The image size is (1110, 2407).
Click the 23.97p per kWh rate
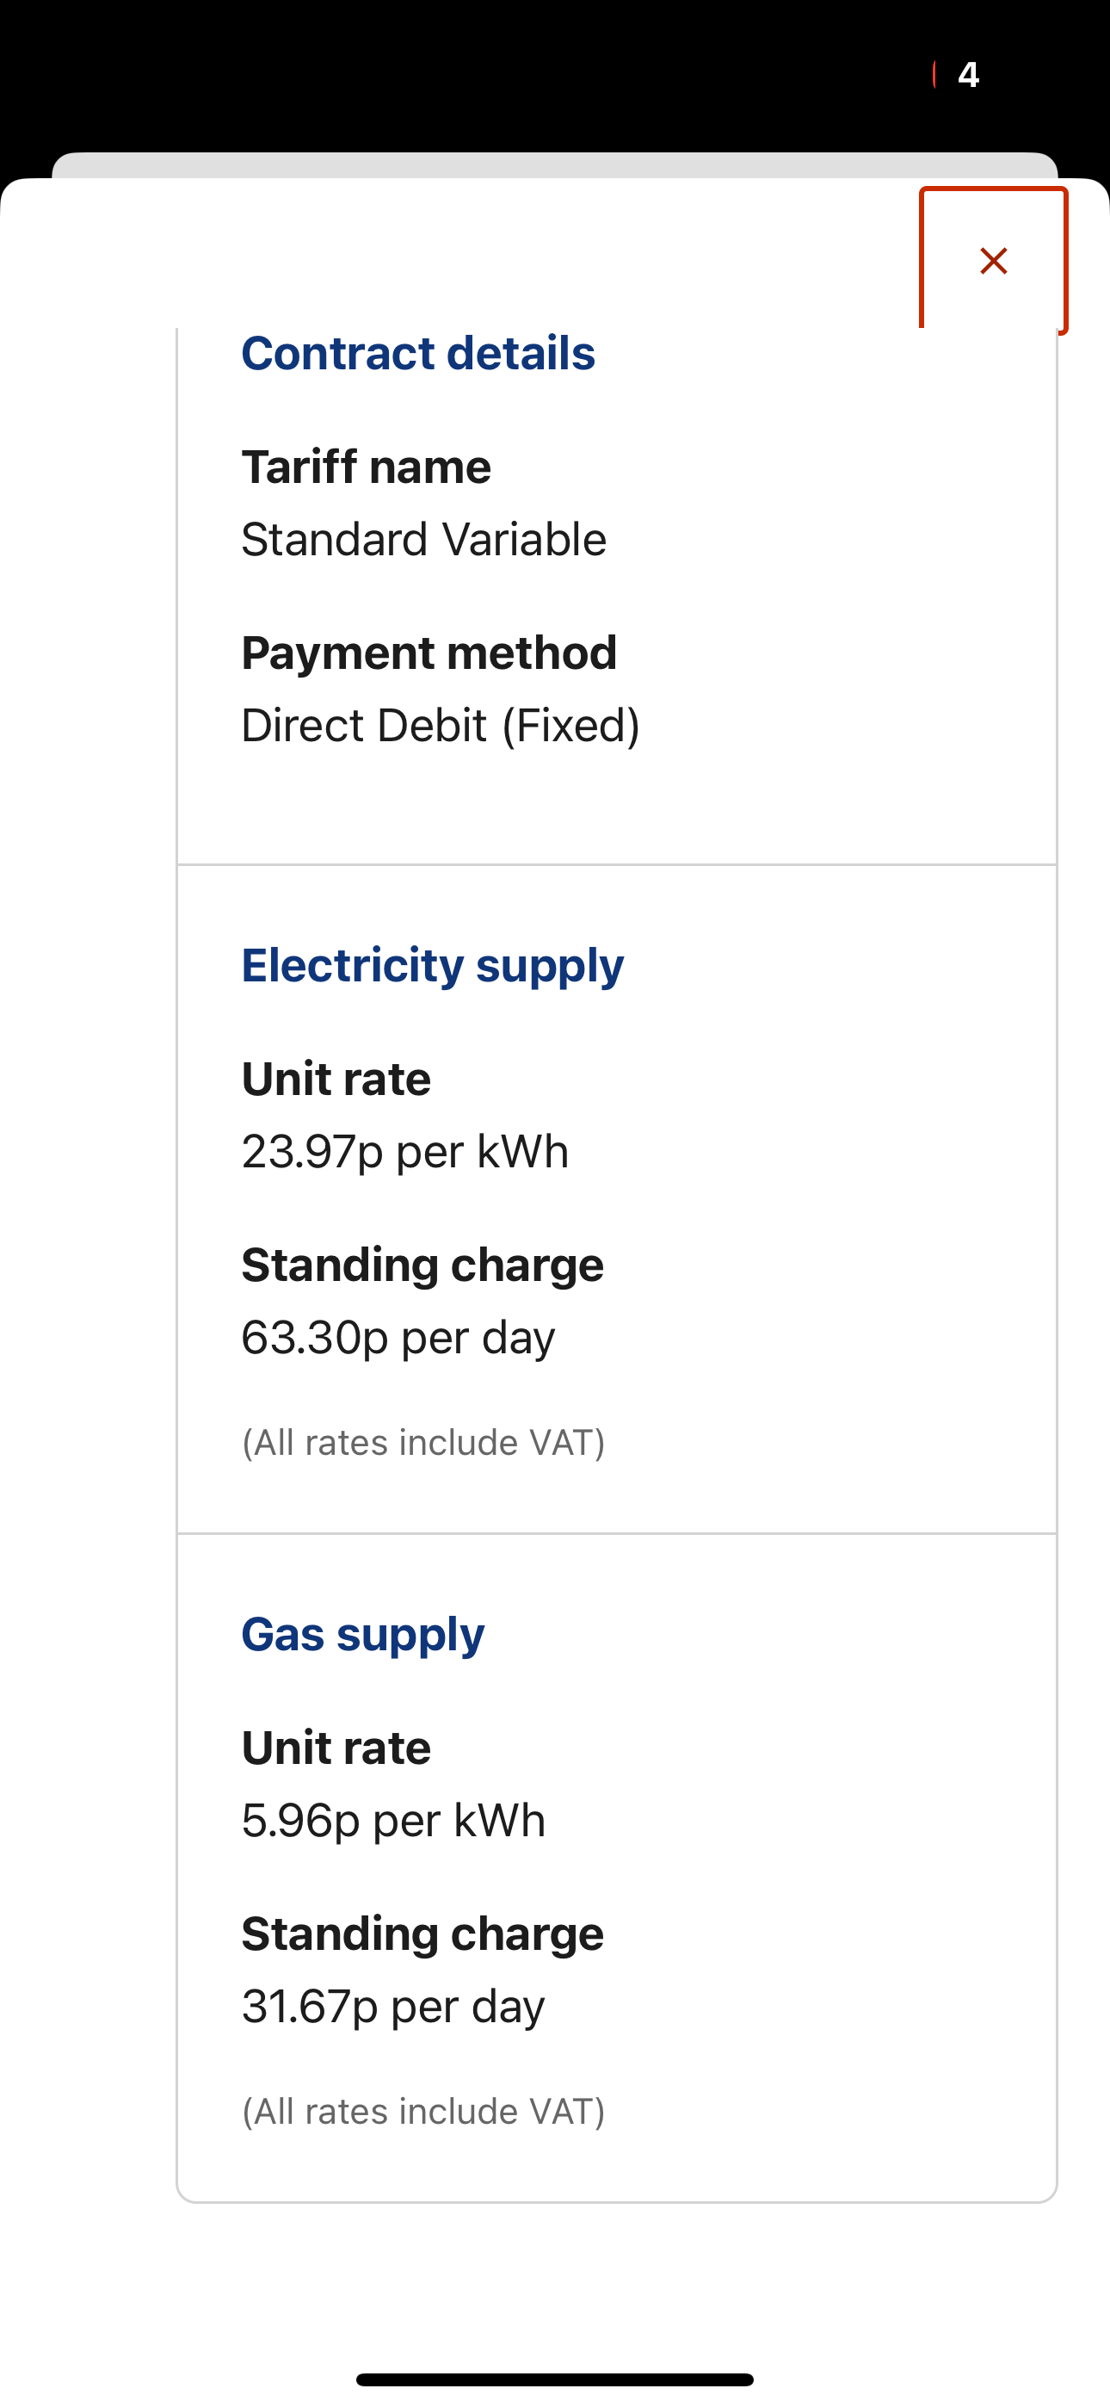404,1151
